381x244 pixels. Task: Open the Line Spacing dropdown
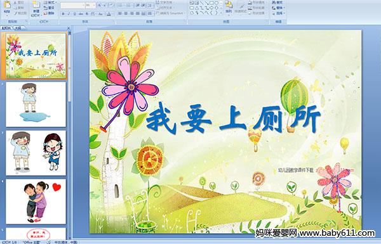point(150,5)
